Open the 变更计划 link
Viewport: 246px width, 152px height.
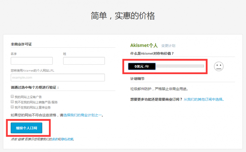tap(168, 46)
